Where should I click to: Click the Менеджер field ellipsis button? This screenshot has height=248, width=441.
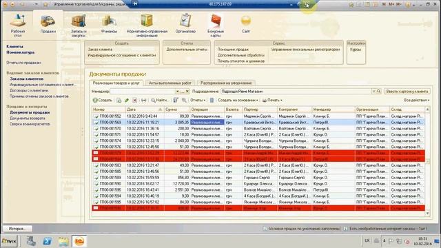tap(183, 92)
